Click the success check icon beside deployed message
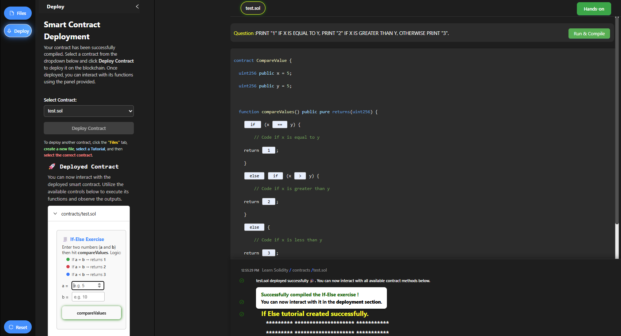621x336 pixels. [242, 281]
